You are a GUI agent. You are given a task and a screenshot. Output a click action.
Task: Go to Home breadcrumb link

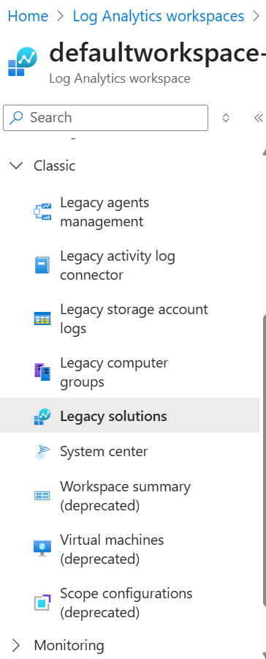(28, 16)
